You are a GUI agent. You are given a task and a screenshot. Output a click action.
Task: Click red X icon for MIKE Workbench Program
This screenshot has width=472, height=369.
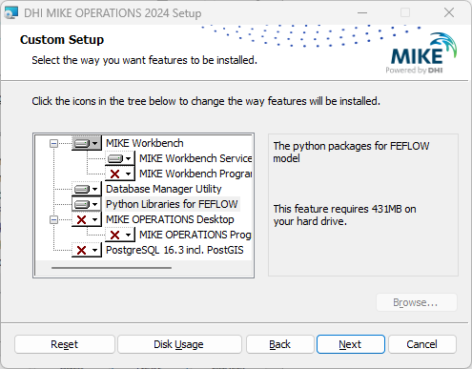[120, 174]
